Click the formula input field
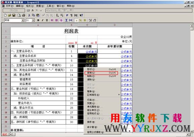This screenshot has height=137, width=194. [119, 10]
